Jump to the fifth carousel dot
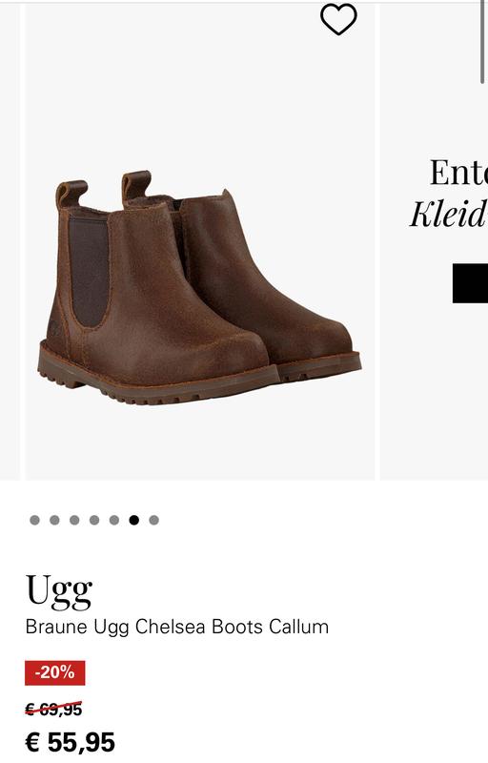This screenshot has height=763, width=488. [x=114, y=520]
